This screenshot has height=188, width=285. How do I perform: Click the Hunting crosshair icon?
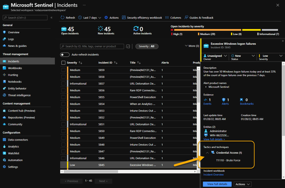4,75
